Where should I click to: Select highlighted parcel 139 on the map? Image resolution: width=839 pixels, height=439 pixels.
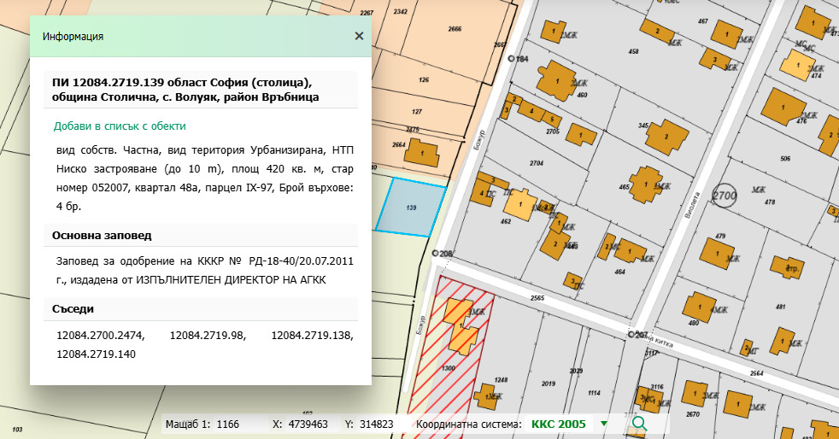[x=411, y=208]
